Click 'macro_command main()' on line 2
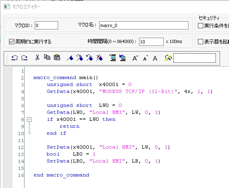 coord(66,77)
